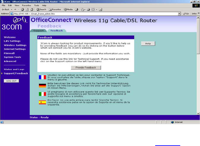This screenshot has height=146, width=200.
Task: Click the 3Com logo in the sidebar
Action: tap(14, 24)
